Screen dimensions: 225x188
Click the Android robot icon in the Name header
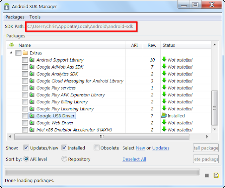coord(12,45)
